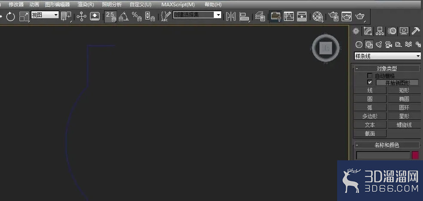Click the 多边形 button
Image resolution: width=423 pixels, height=201 pixels.
click(370, 116)
